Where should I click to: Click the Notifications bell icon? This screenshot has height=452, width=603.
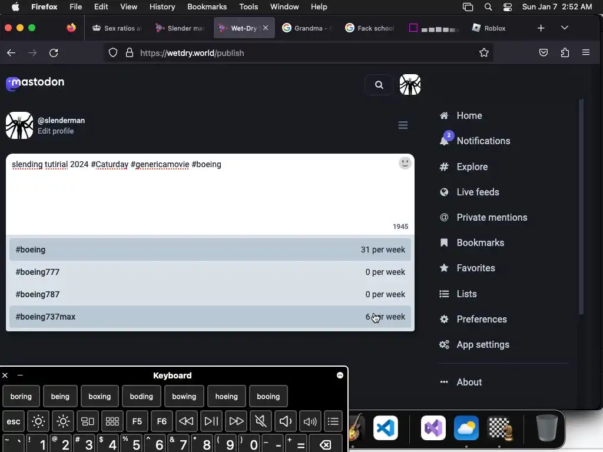tap(444, 141)
